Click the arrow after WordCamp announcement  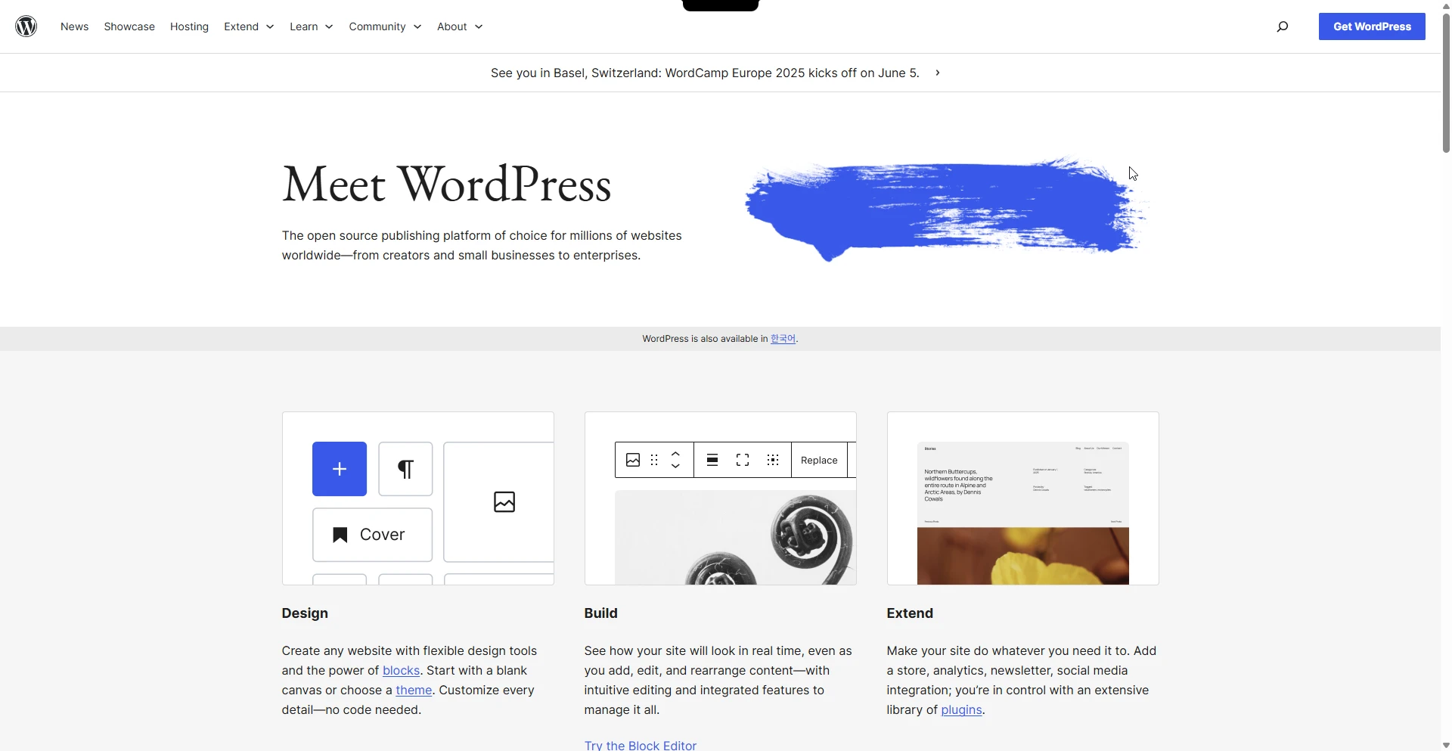click(938, 73)
